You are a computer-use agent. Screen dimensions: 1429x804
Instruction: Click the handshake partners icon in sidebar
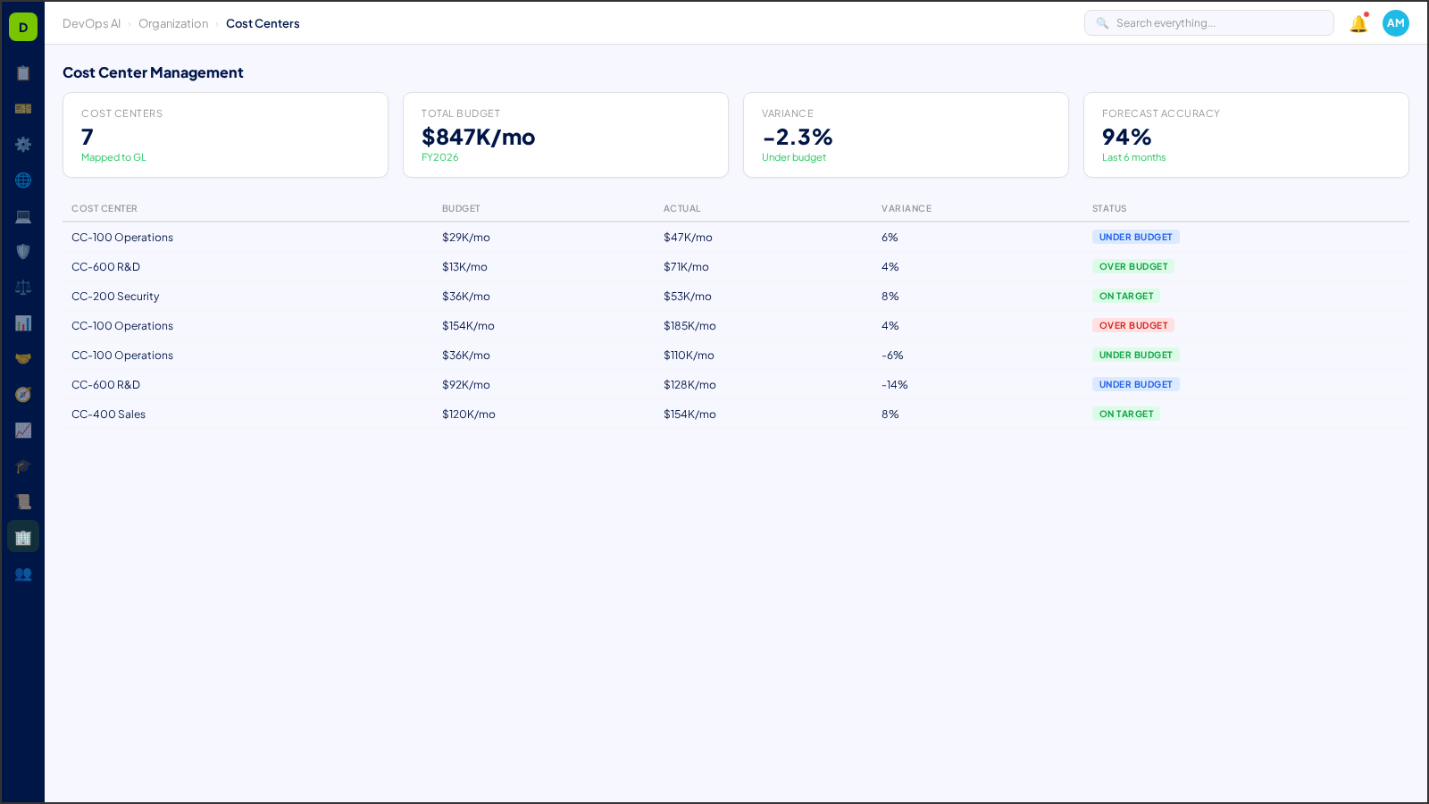coord(23,358)
